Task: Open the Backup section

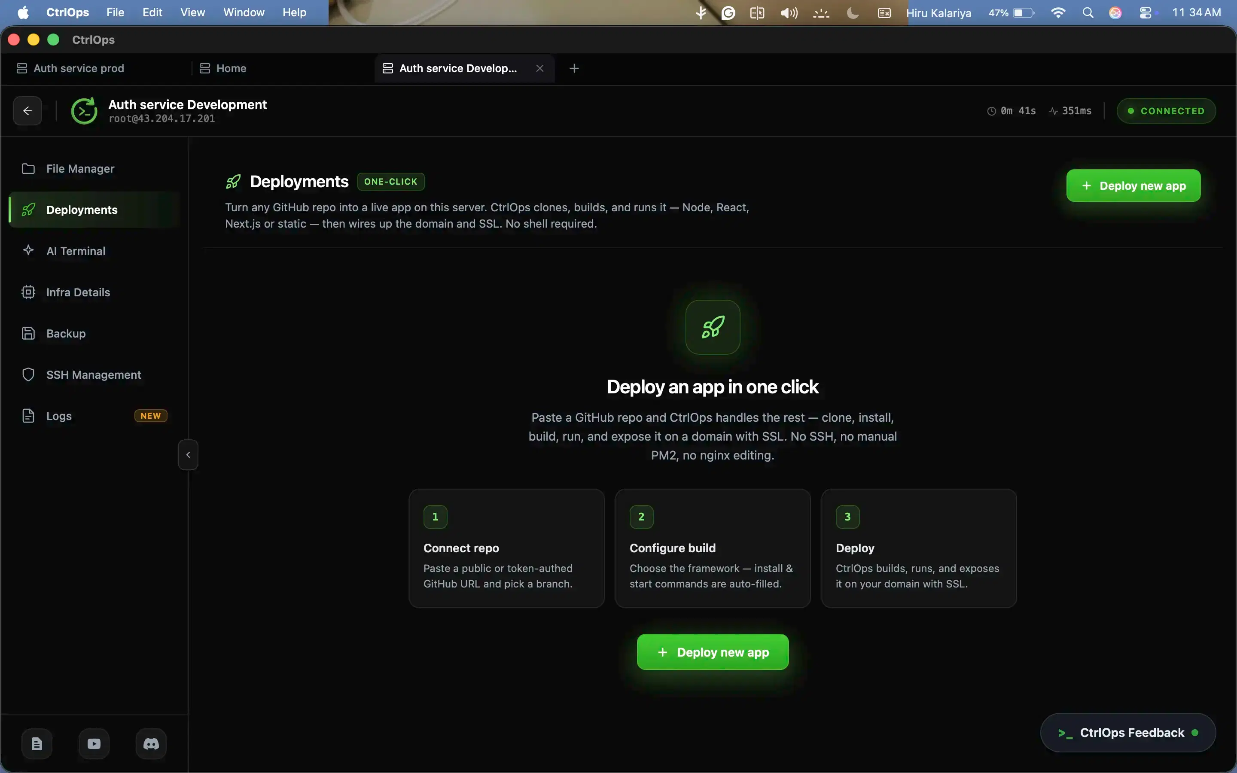Action: (x=94, y=333)
